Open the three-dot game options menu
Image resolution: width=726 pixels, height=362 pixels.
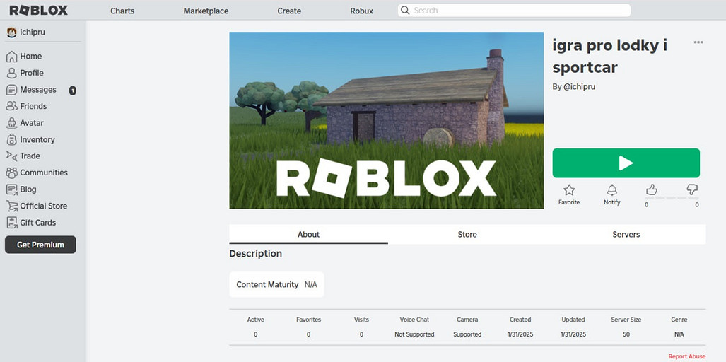click(698, 42)
